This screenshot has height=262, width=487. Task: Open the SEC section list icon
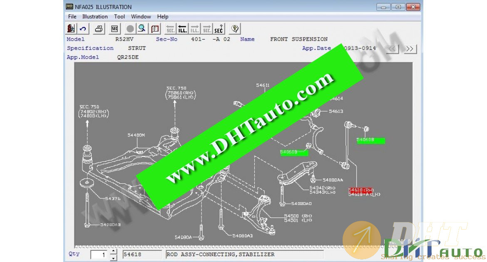point(114,29)
